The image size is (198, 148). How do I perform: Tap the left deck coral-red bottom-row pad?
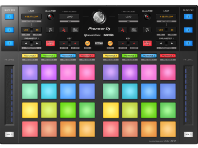(30, 129)
